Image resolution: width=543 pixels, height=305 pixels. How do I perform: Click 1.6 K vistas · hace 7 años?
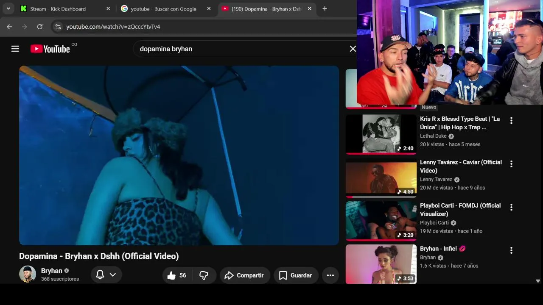tap(449, 266)
